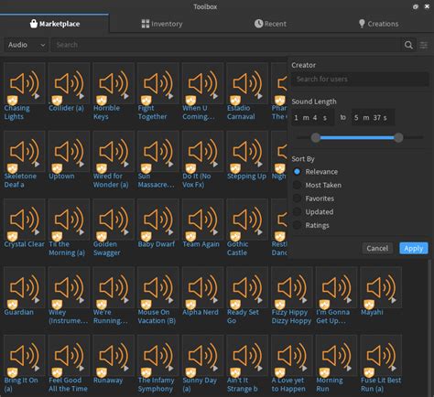Select the Til the Morning (a) icon
The width and height of the screenshot is (434, 397).
tap(69, 219)
